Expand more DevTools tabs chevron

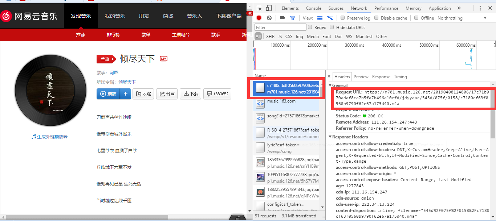tap(459, 8)
